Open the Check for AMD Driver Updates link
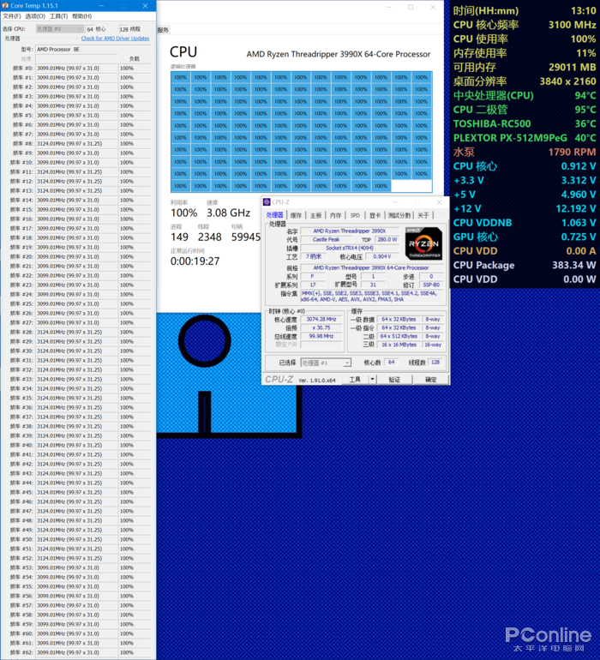The image size is (600, 660). (x=115, y=39)
